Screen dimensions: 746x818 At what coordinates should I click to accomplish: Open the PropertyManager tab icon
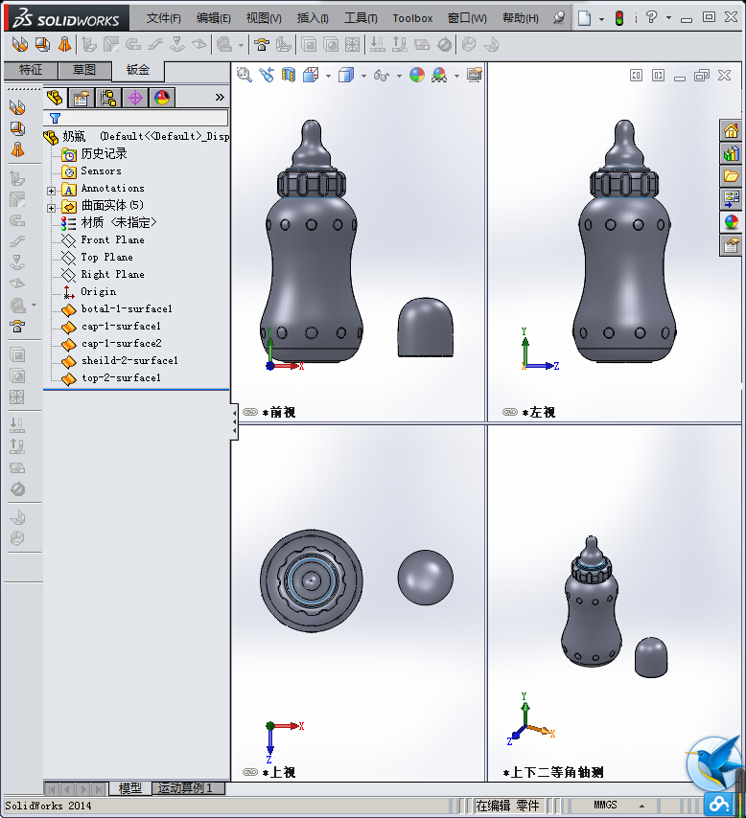tap(81, 98)
